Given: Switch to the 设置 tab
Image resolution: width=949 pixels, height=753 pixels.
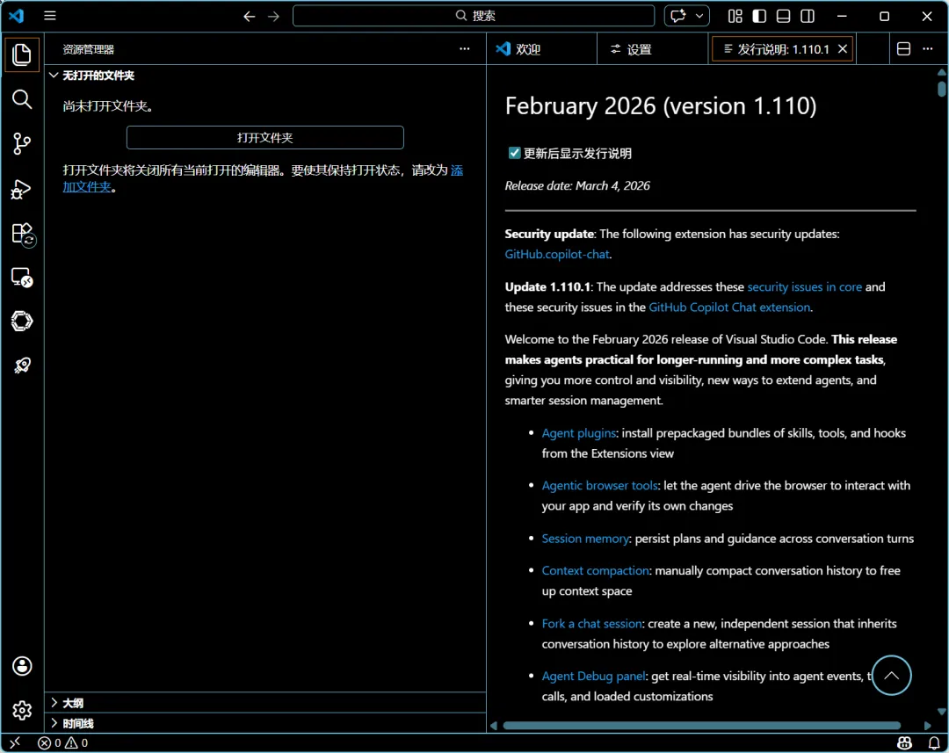Looking at the screenshot, I should pyautogui.click(x=652, y=49).
